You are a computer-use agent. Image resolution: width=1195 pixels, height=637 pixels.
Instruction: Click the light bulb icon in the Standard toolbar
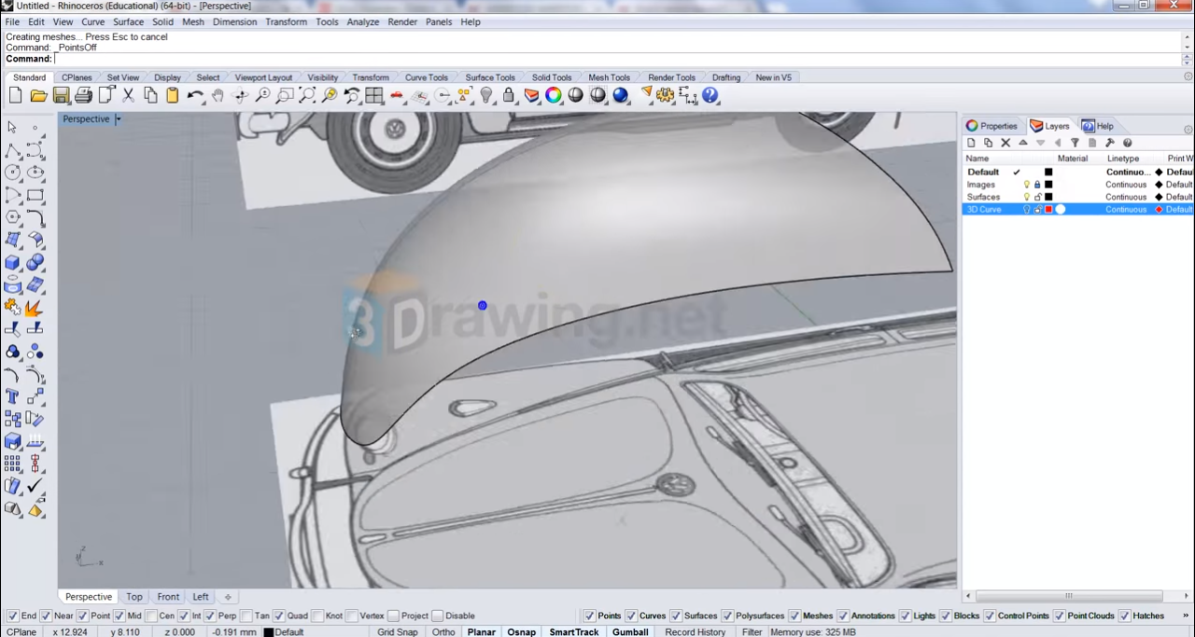tap(486, 95)
